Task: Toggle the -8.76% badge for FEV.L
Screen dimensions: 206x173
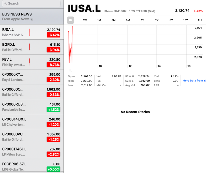Action: (x=54, y=65)
